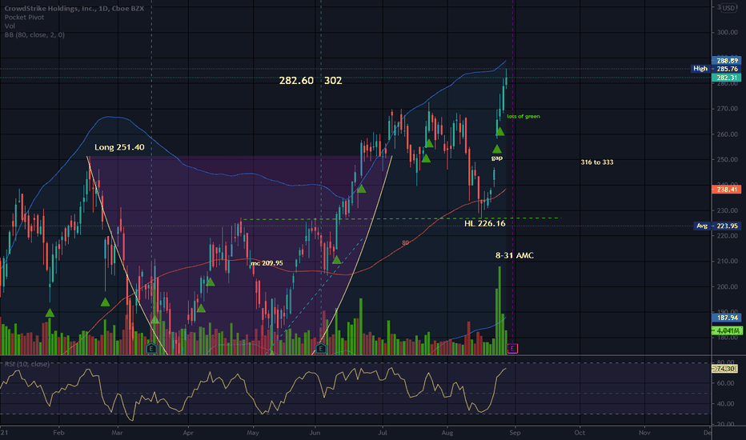Click the 'HL 226.16' annotation
746x440 pixels.
point(485,223)
